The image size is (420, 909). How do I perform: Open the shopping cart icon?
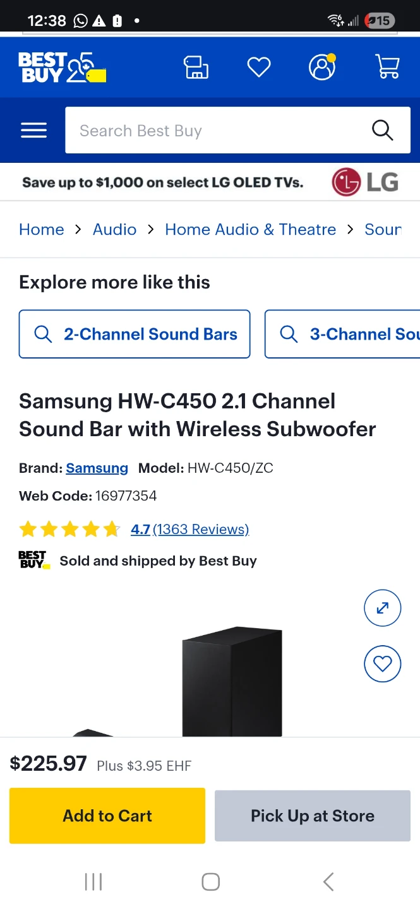point(387,67)
